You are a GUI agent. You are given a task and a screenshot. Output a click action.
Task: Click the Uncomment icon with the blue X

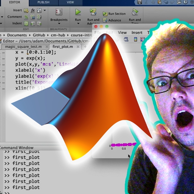coord(33,17)
